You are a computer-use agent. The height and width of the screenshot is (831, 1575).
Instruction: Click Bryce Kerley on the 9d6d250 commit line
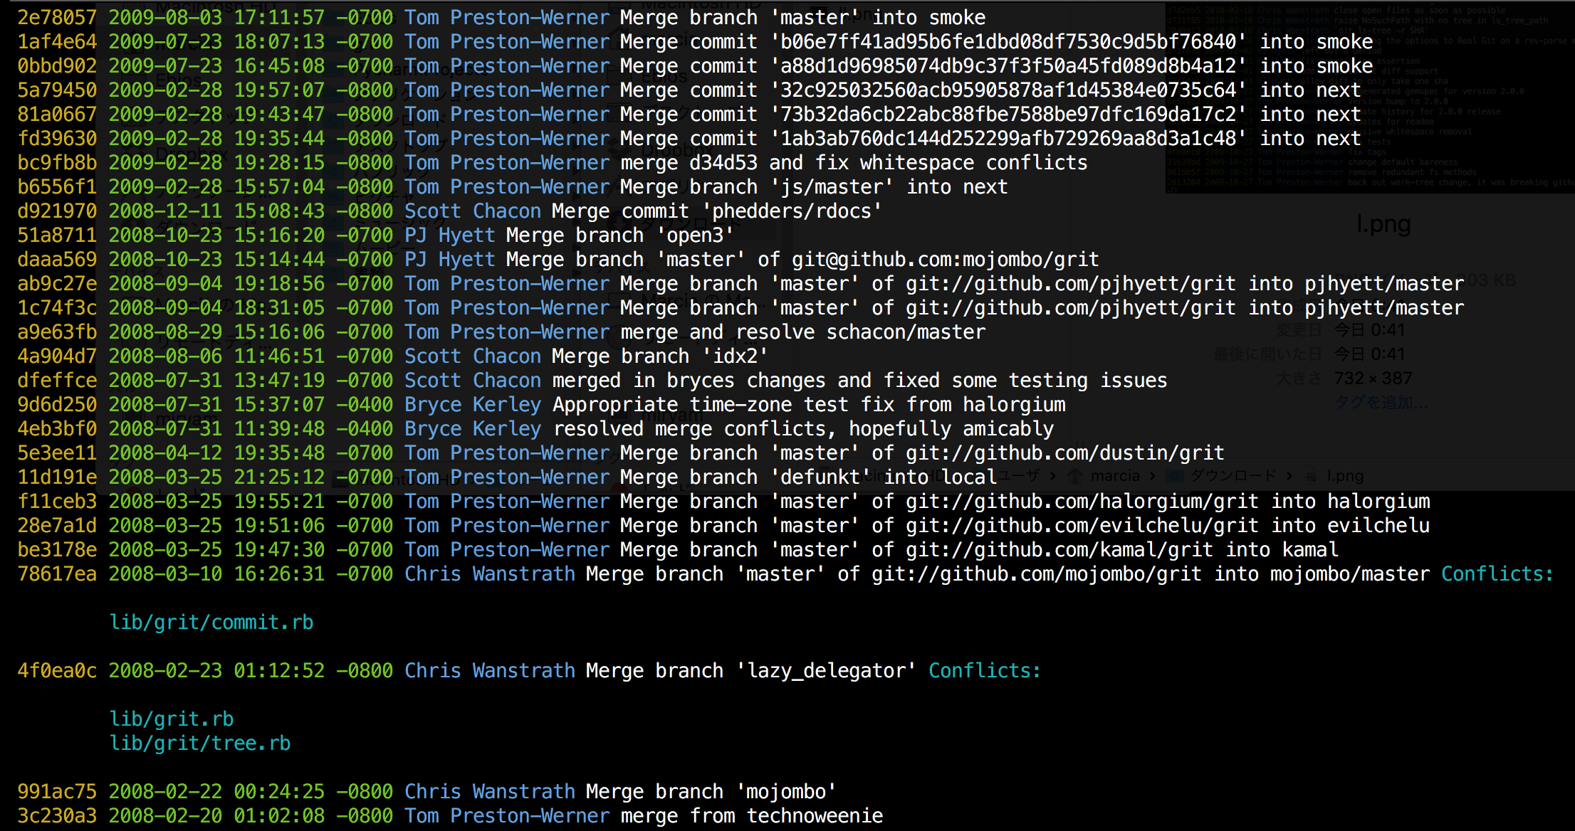(473, 405)
